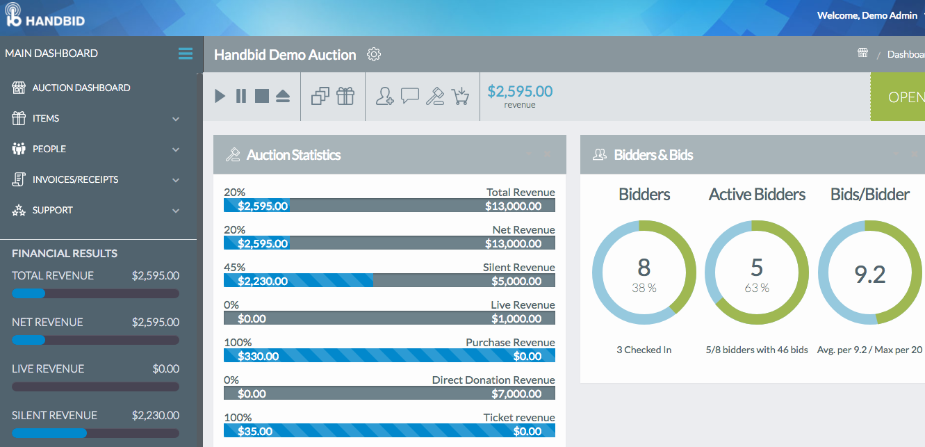Click the storefront breadcrumb icon
Screen dimensions: 925x447
click(863, 54)
